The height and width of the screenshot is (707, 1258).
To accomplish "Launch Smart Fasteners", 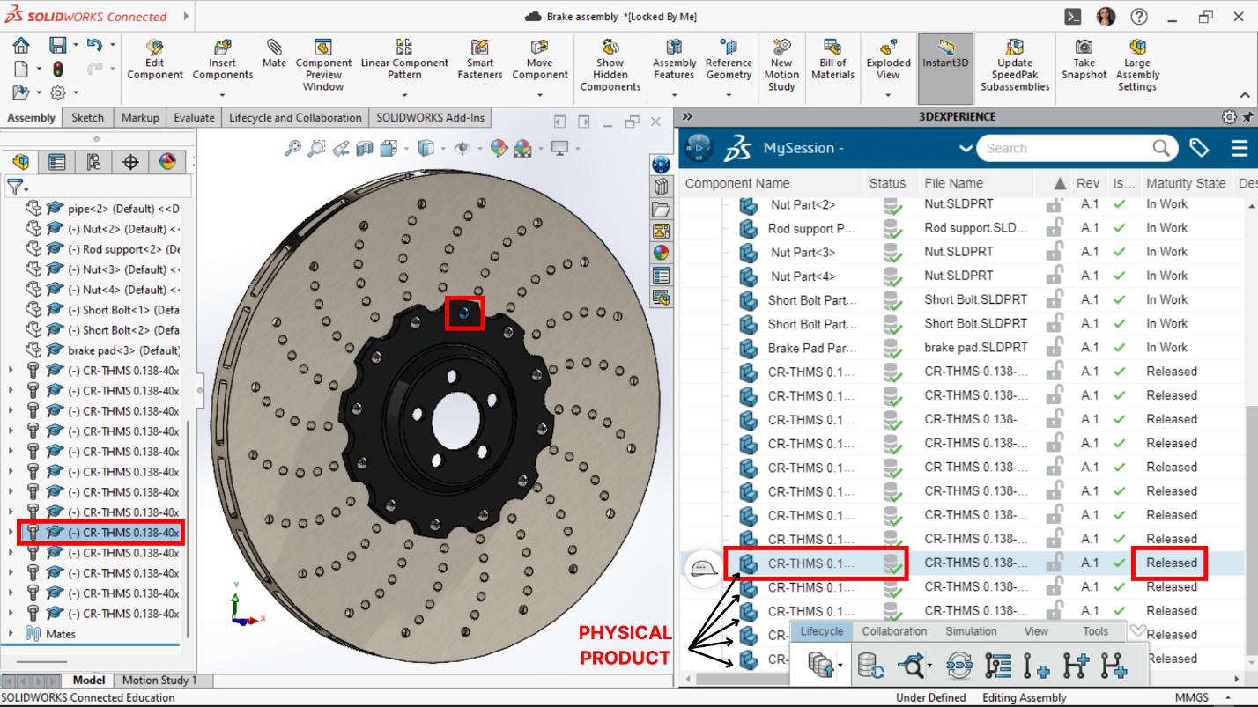I will pos(480,60).
